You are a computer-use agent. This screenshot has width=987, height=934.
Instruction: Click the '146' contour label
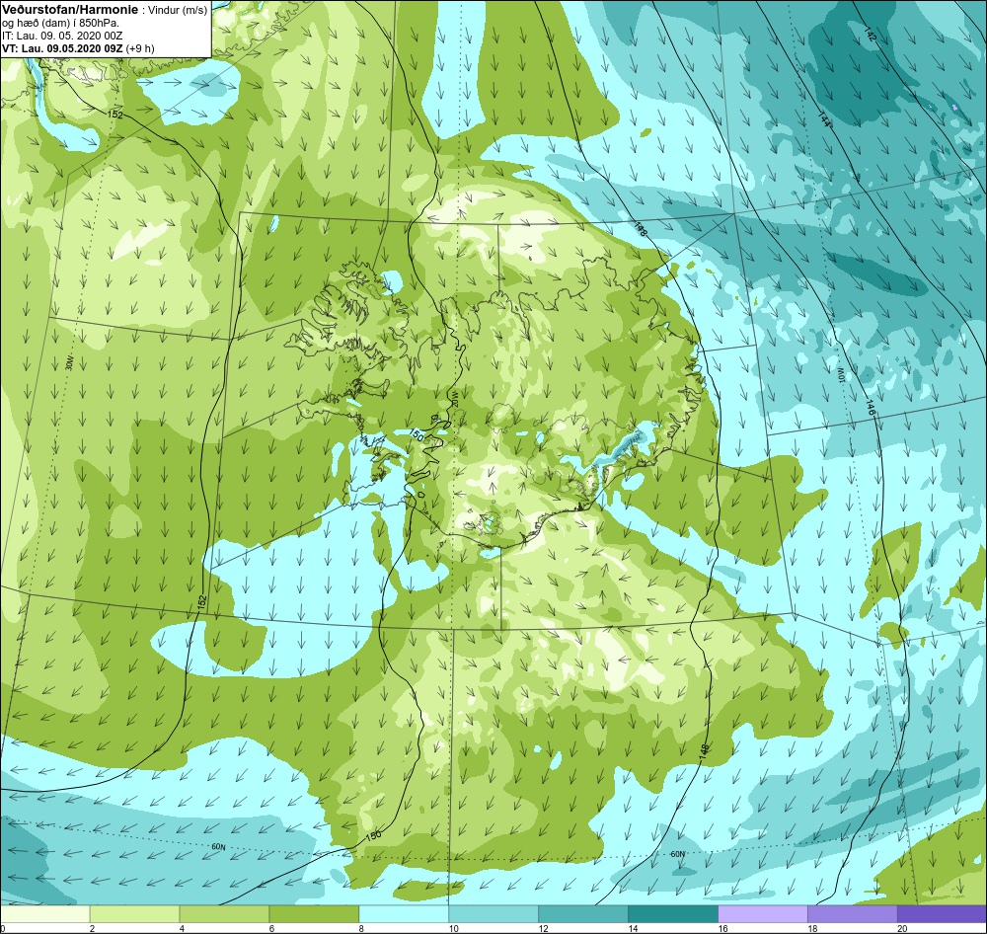871,408
